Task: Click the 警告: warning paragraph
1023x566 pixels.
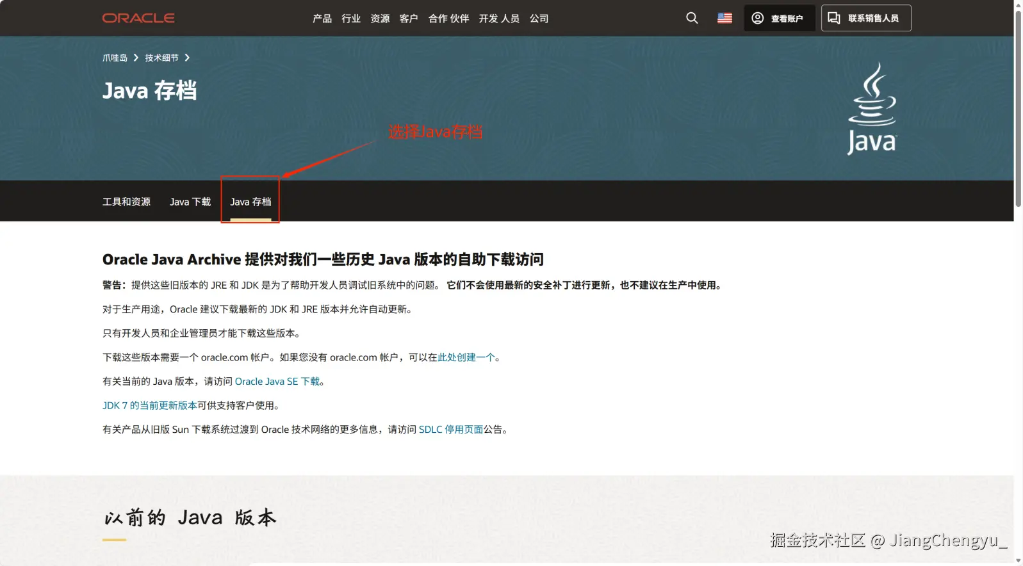Action: (414, 286)
